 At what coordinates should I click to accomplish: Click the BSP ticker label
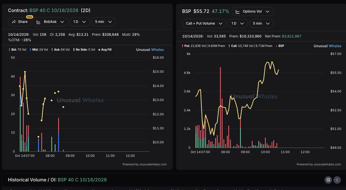coord(186,12)
